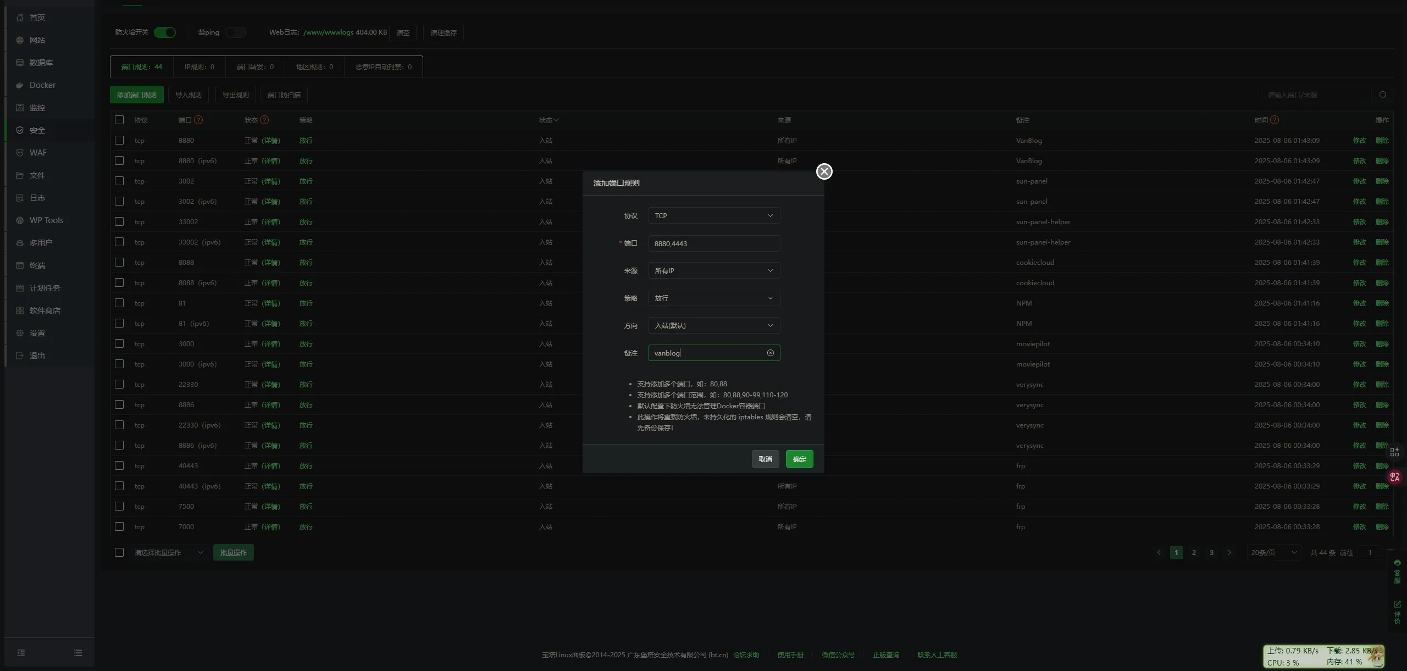Open the 协议 TCP dropdown

714,215
